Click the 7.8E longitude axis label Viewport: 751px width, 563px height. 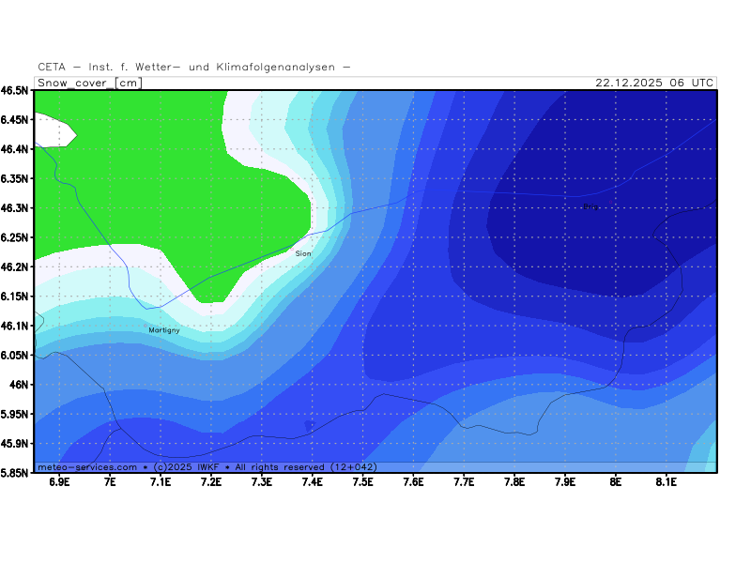point(513,482)
